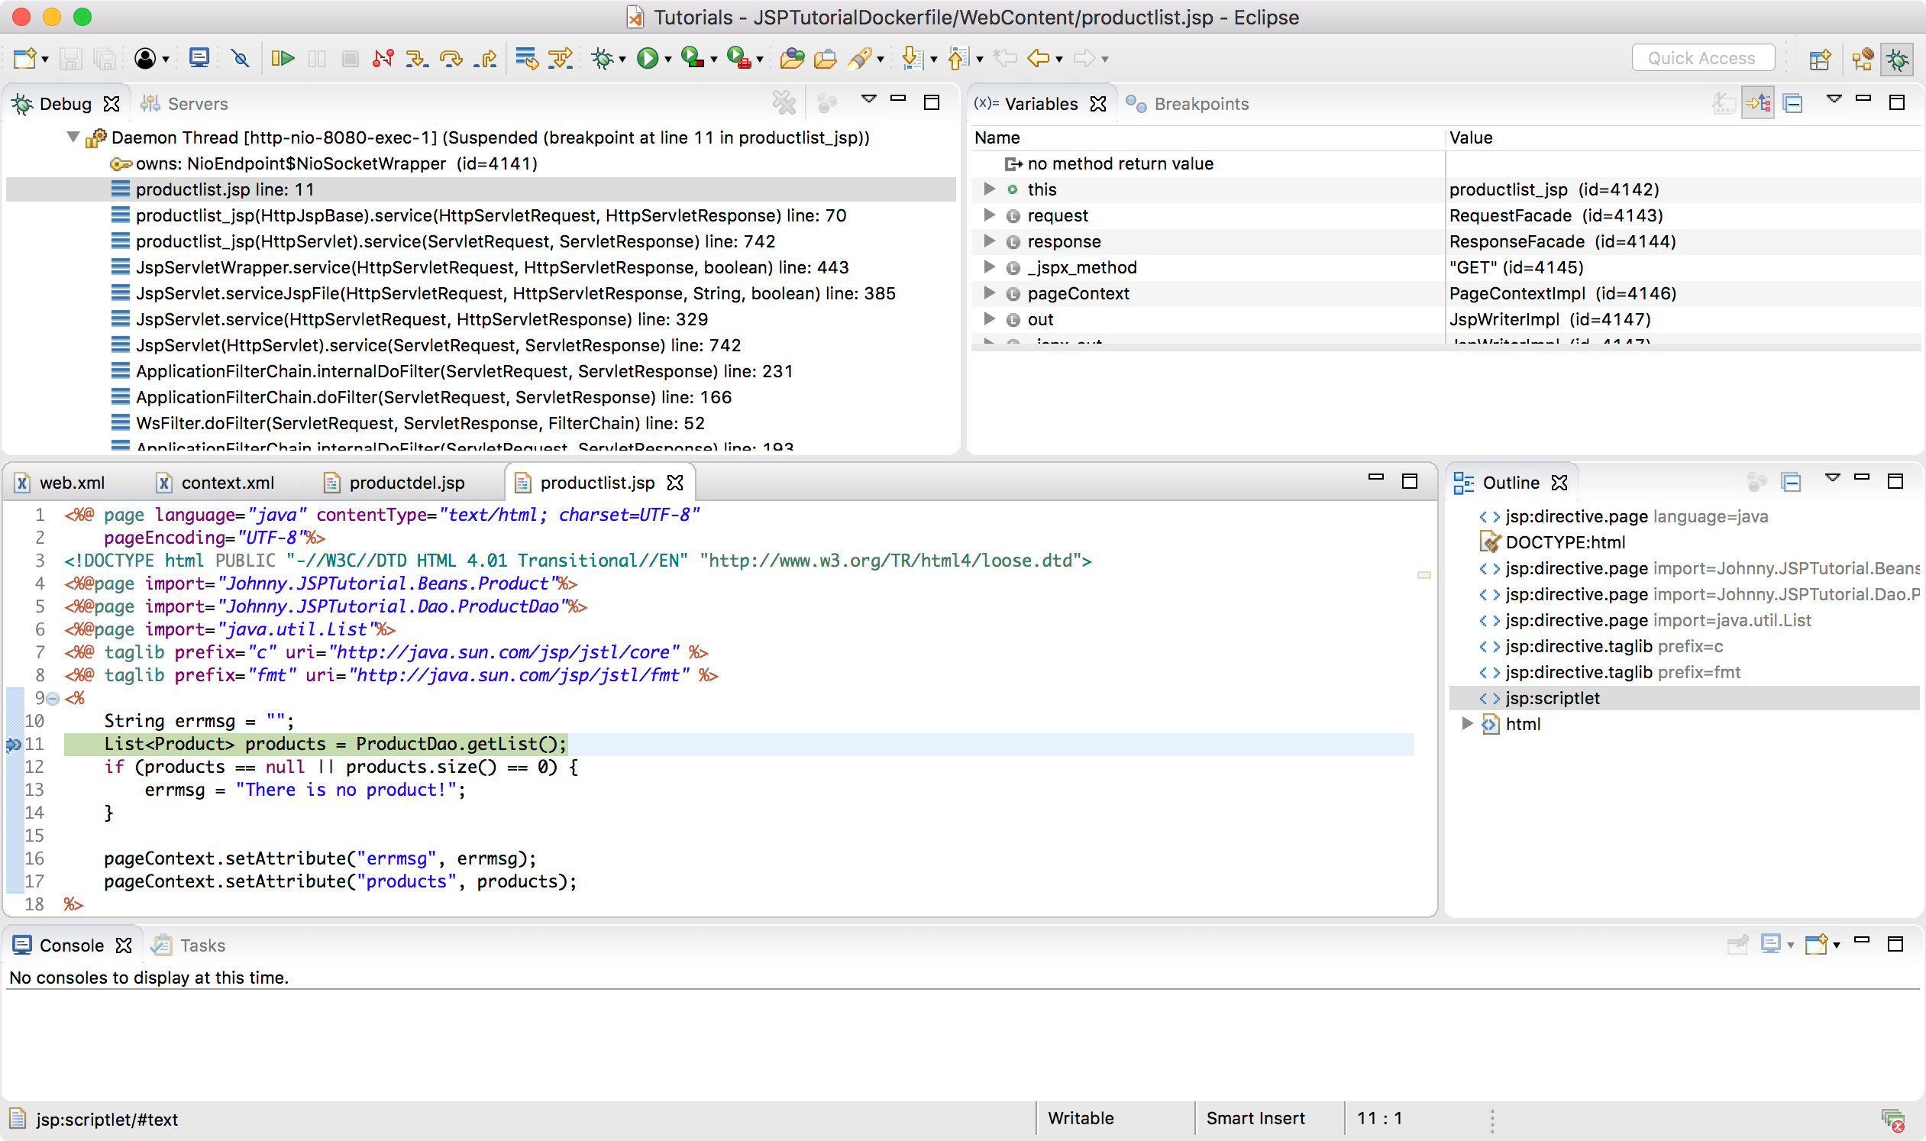The width and height of the screenshot is (1926, 1141).
Task: Switch to the Tasks tab
Action: (x=189, y=945)
